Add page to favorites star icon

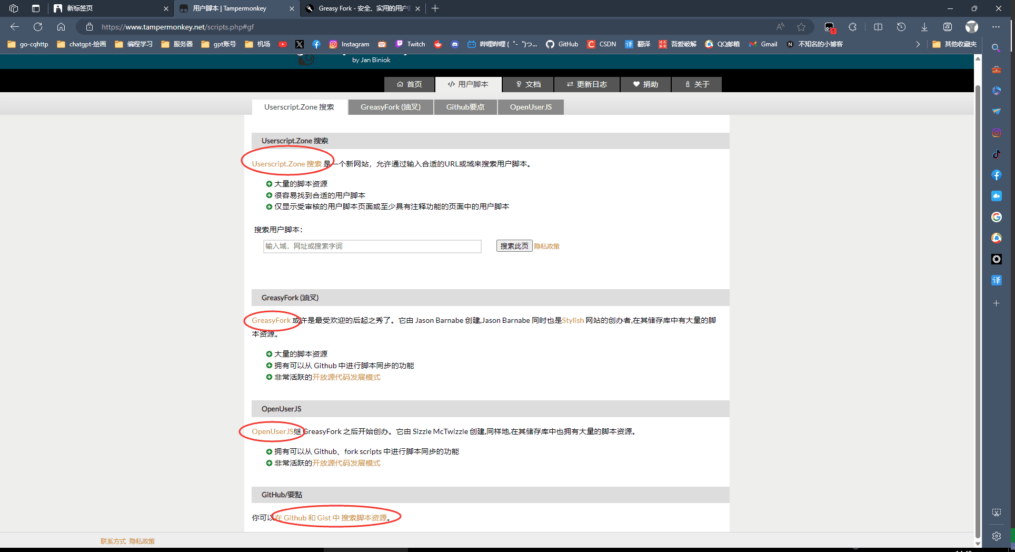click(801, 27)
